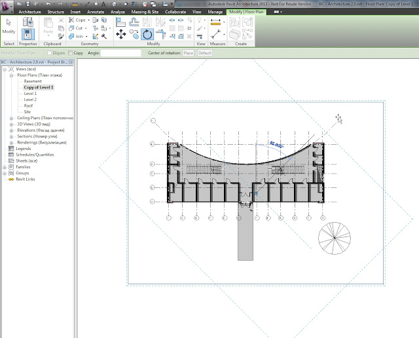Viewport: 419px width, 338px height.
Task: Toggle the Copy checkbox in options bar
Action: point(70,52)
